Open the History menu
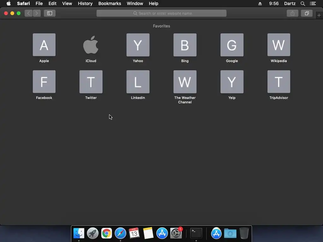 85,3
